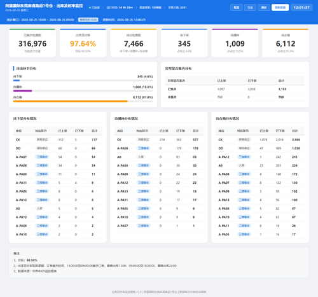This screenshot has height=297, width=318.
Task: Click blue tag in A-PA07 row totaling 1
Action: click(x=144, y=226)
